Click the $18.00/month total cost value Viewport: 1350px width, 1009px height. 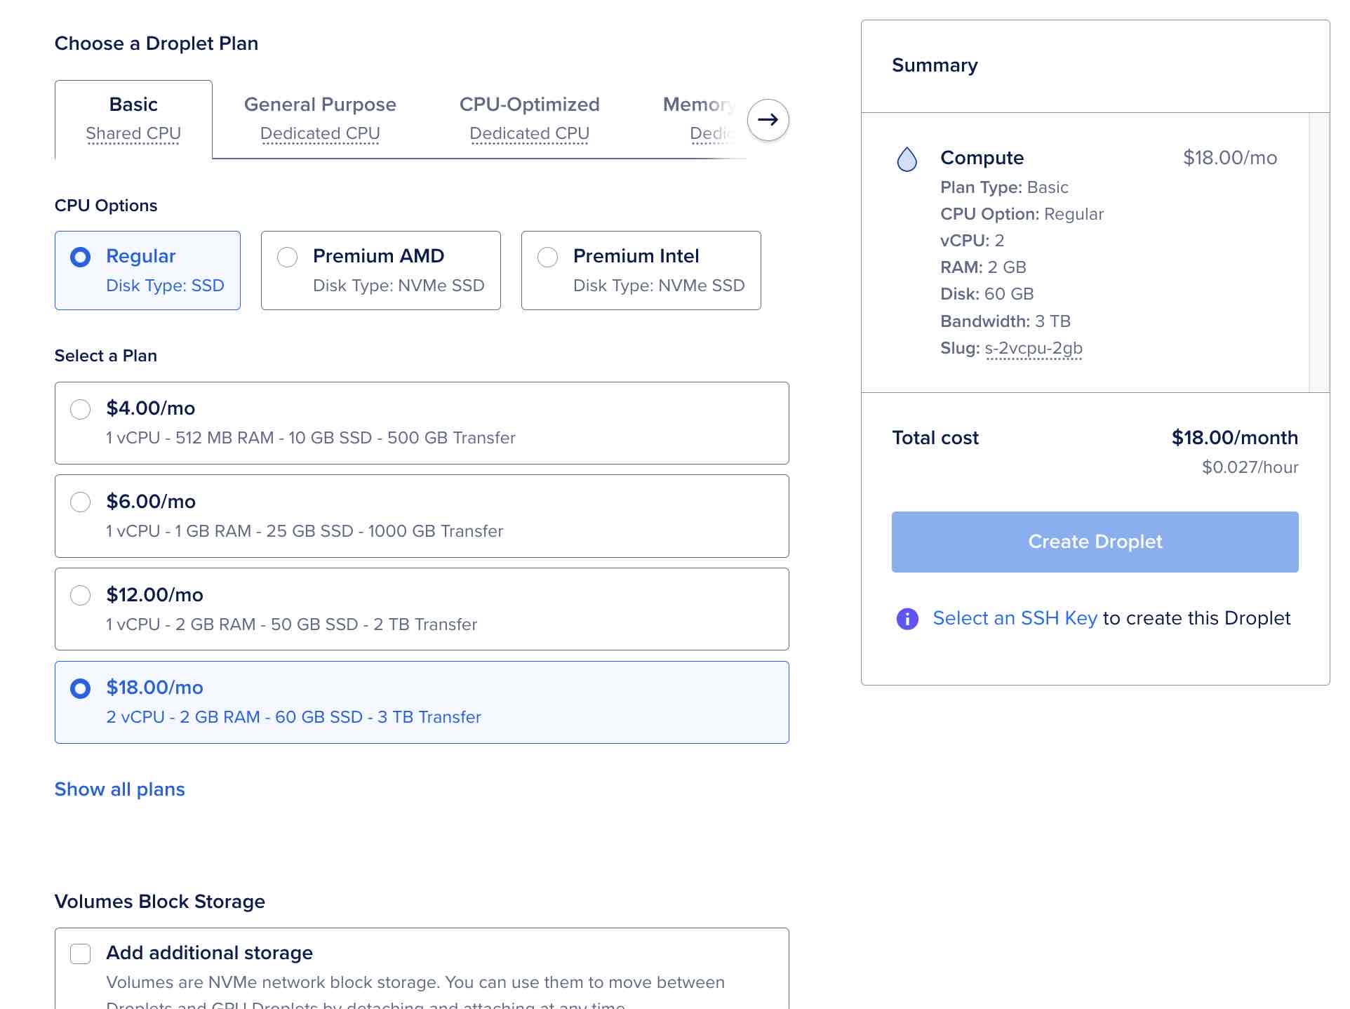1235,438
